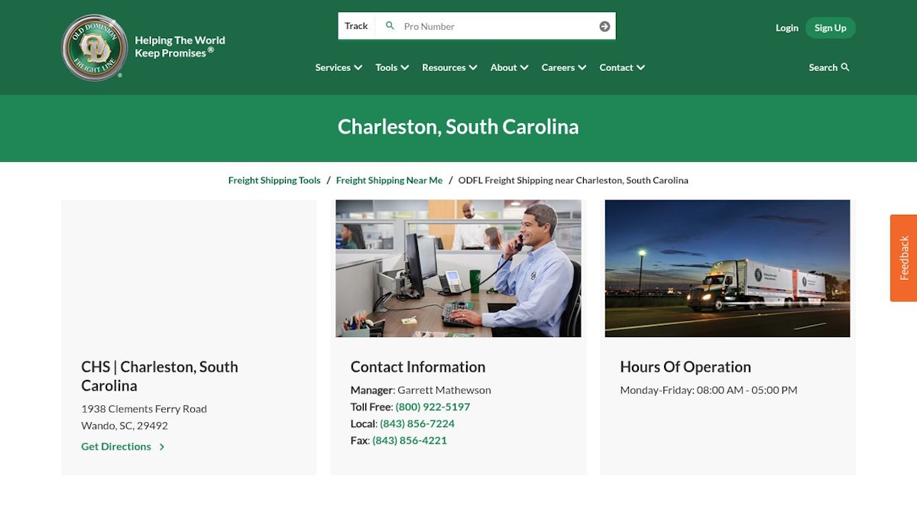This screenshot has width=917, height=516.
Task: Click the Login link
Action: tap(786, 28)
